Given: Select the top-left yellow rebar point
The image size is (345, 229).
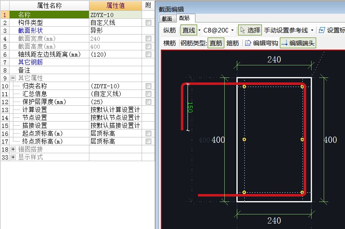Looking at the screenshot, I should point(244,87).
